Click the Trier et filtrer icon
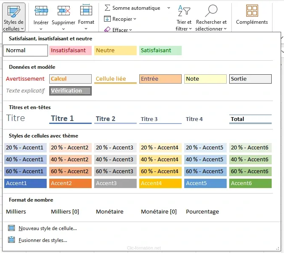This screenshot has height=253, width=284. 184,11
